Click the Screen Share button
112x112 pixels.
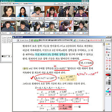(x=23, y=40)
